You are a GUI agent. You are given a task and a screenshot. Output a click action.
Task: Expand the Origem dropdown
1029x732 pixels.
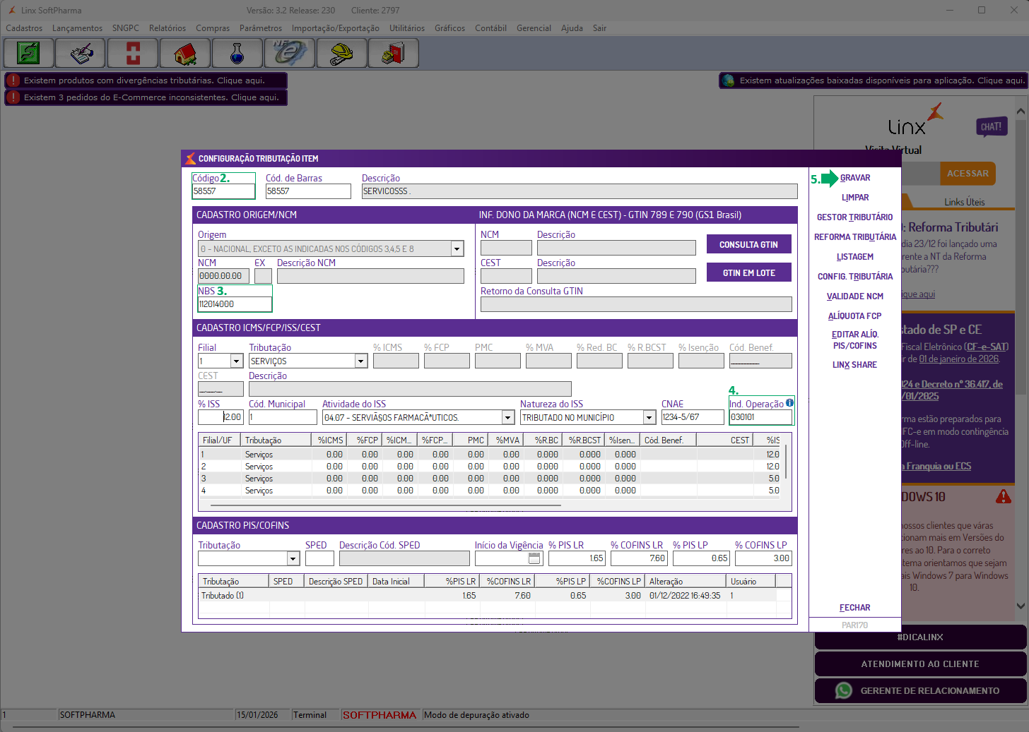point(457,248)
